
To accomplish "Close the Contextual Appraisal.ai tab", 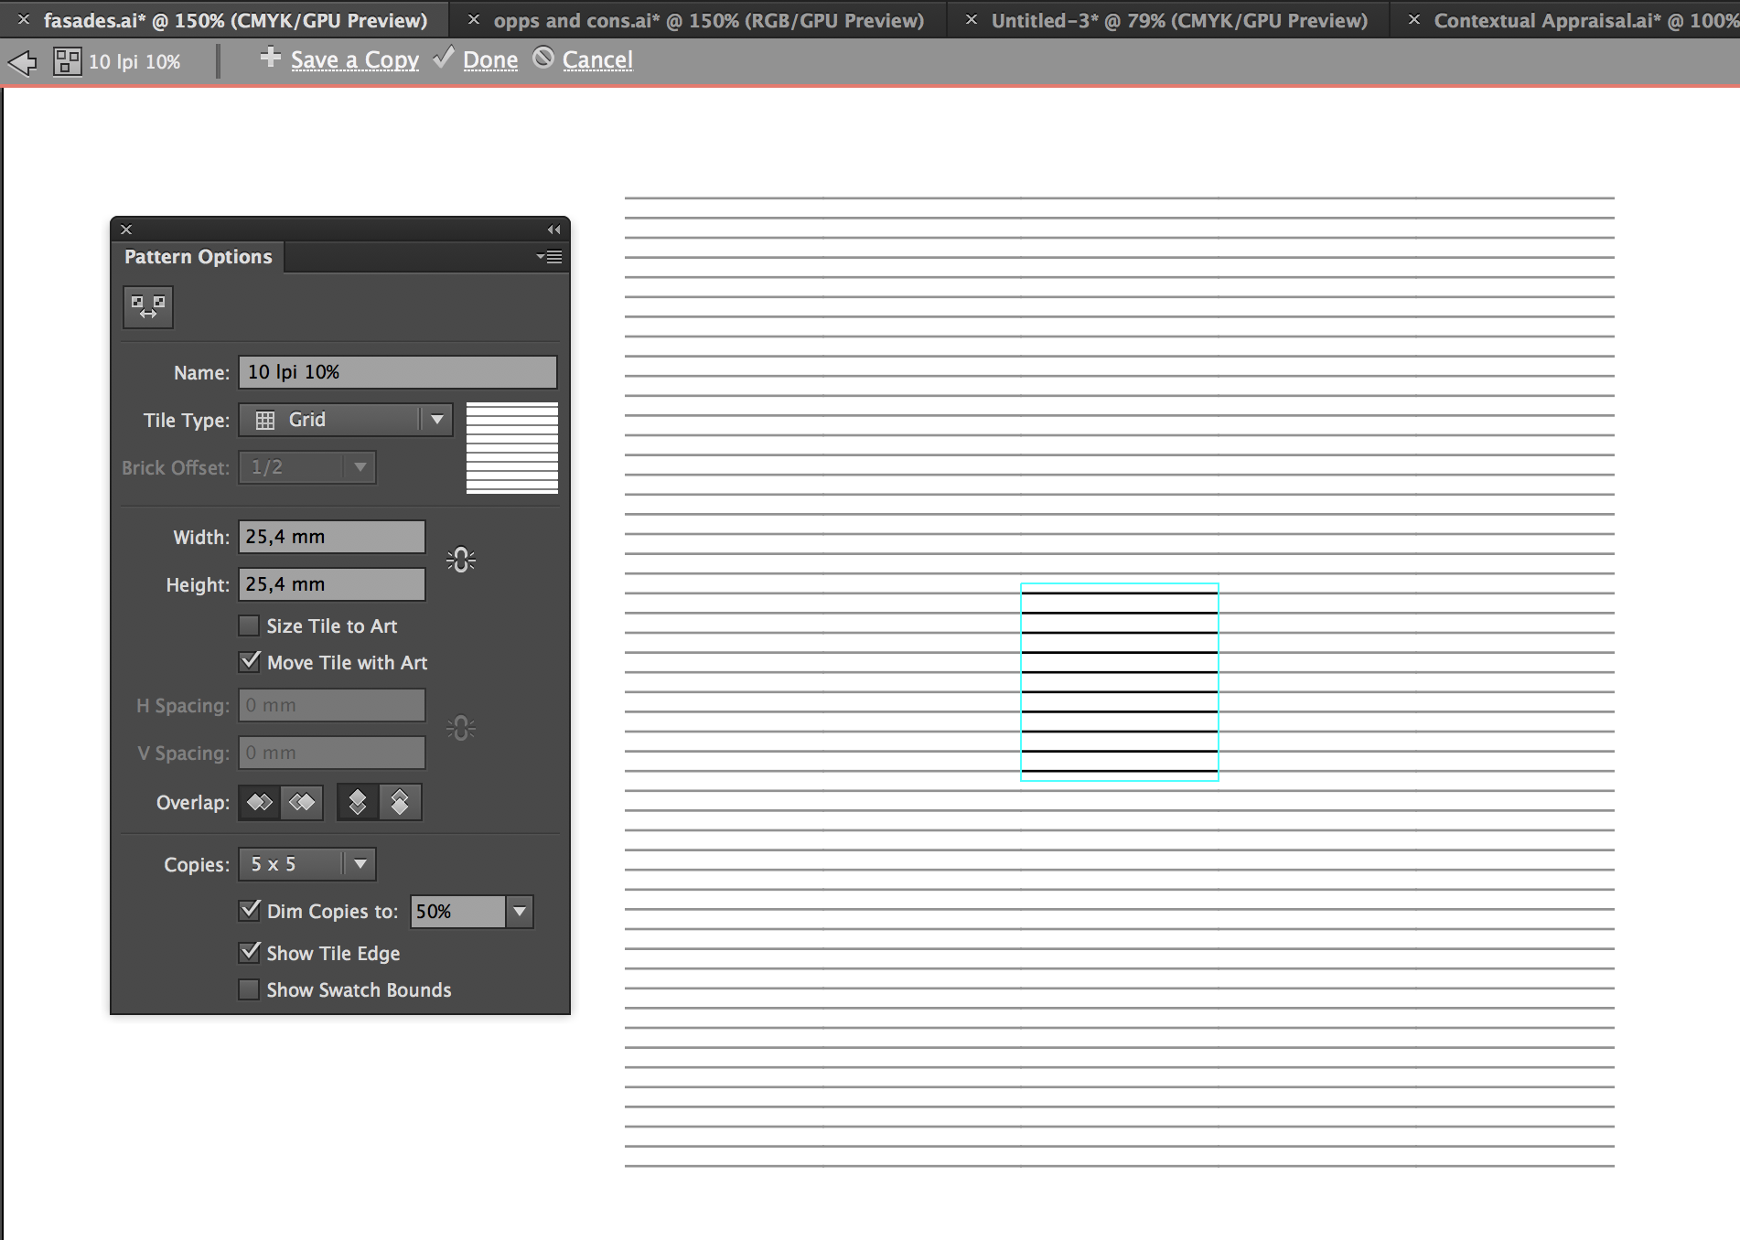I will (x=1414, y=19).
